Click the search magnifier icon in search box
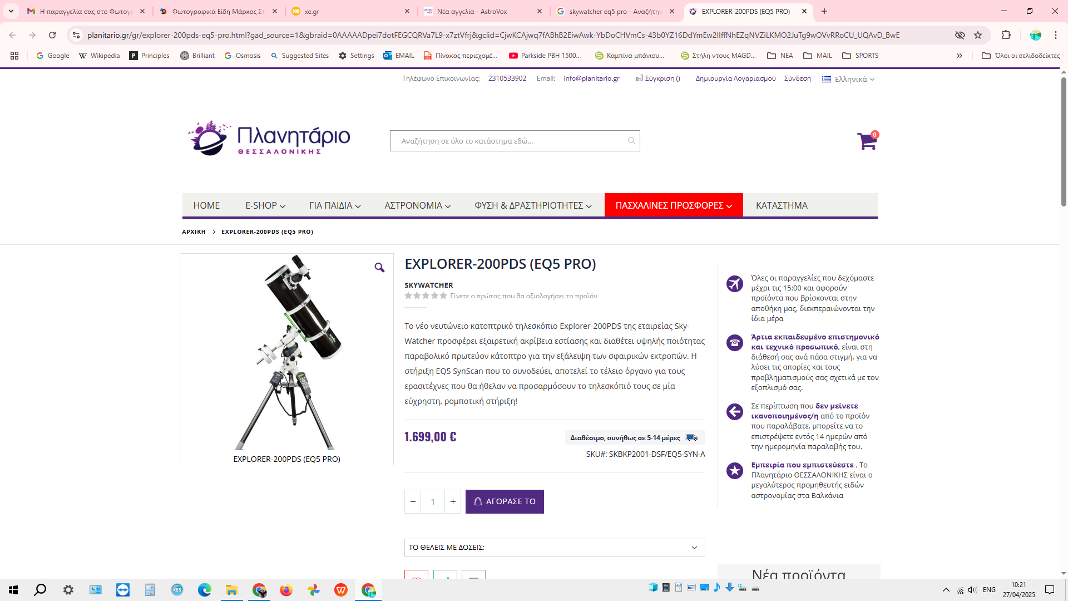The height and width of the screenshot is (601, 1068). (631, 141)
